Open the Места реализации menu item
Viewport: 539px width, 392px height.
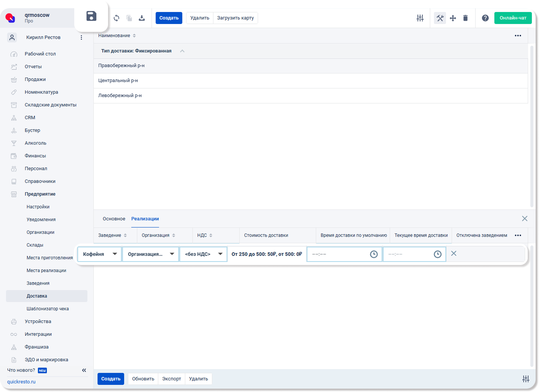[x=47, y=271]
